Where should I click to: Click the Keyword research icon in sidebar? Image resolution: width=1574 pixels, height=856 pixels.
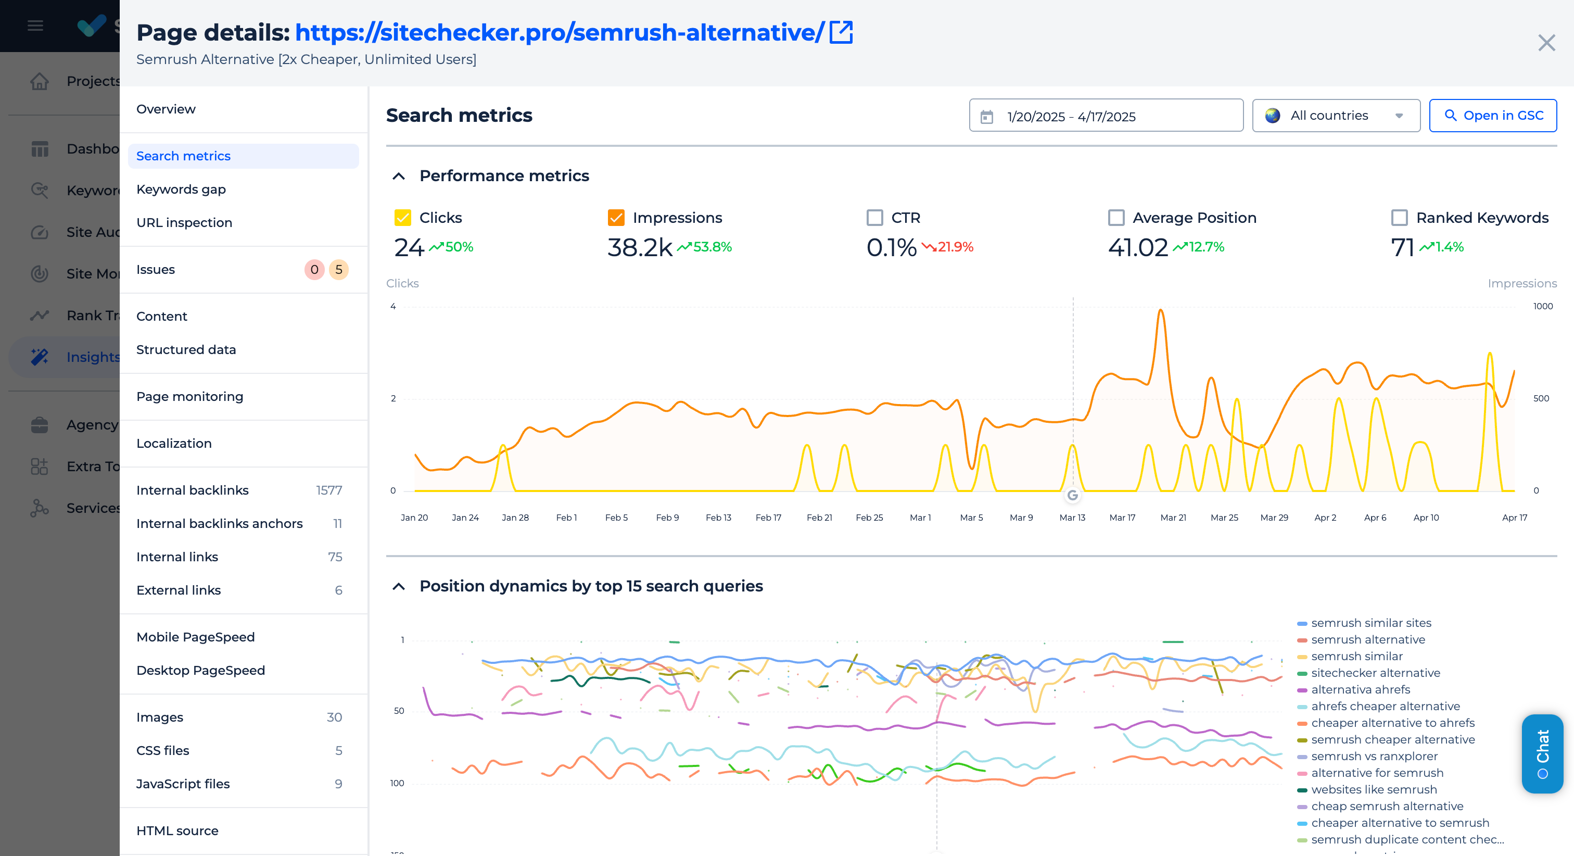(x=40, y=190)
